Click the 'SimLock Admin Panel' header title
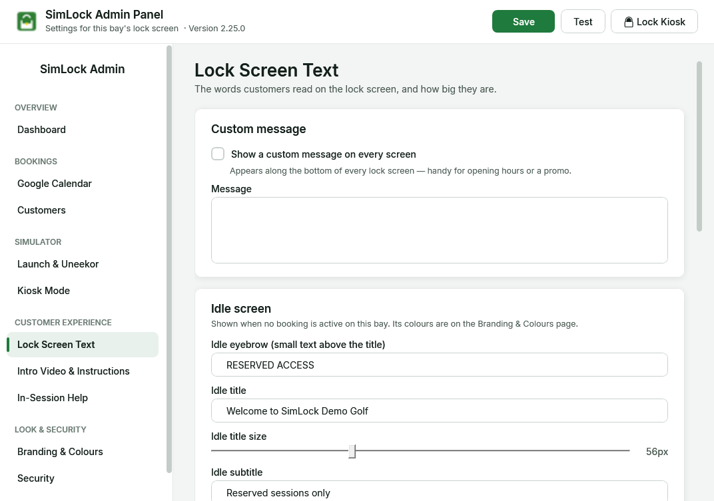Viewport: 714px width, 501px height. pos(105,15)
